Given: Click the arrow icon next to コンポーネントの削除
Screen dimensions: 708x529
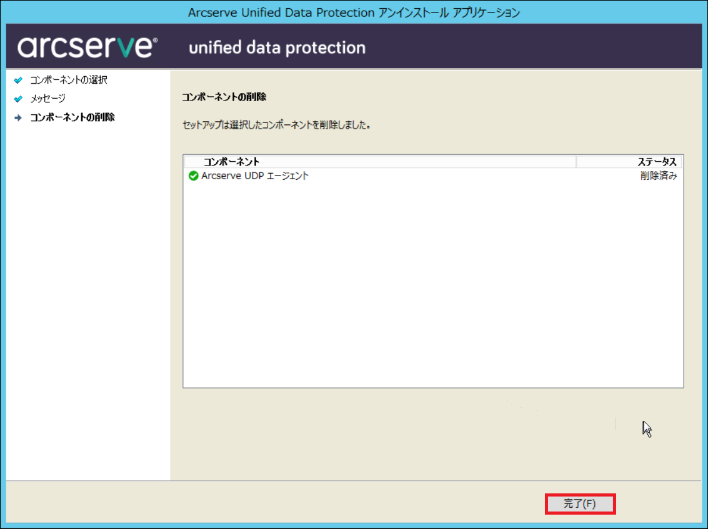Looking at the screenshot, I should click(18, 118).
